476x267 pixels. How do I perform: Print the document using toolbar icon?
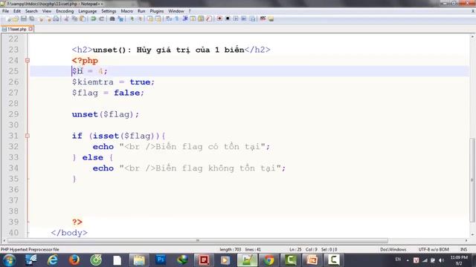(57, 19)
